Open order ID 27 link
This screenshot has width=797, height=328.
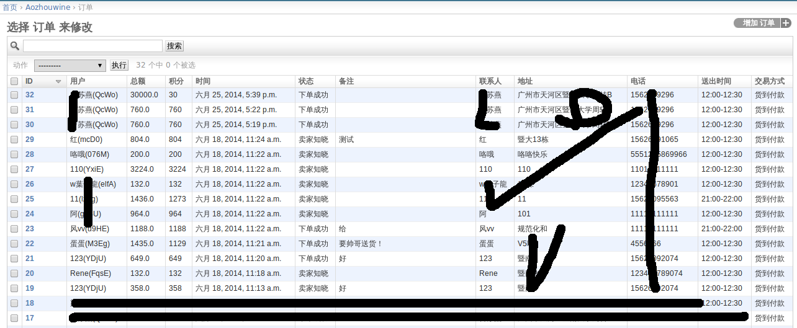tap(30, 169)
